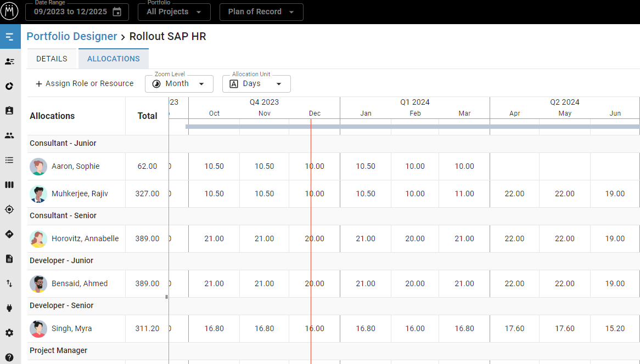Go to Portfolio Designer breadcrumb link
Image resolution: width=640 pixels, height=364 pixels.
click(72, 36)
